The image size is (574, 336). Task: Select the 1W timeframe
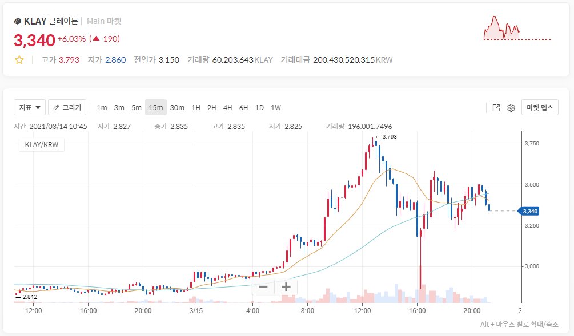tap(276, 107)
